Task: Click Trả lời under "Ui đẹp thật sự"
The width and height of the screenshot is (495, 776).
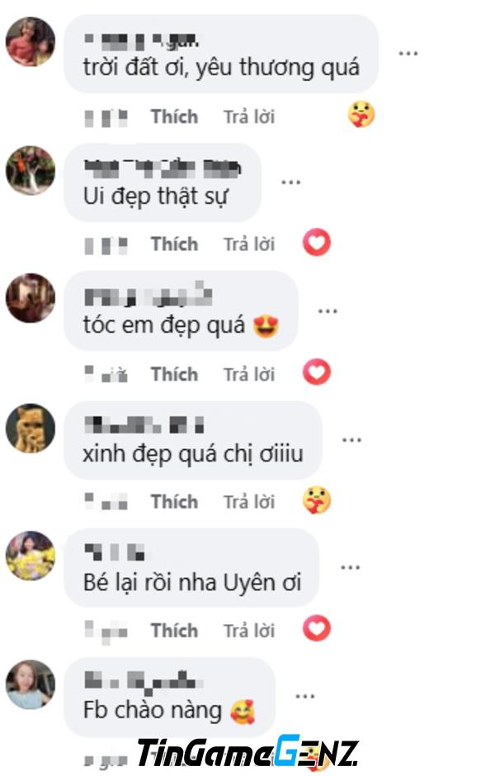Action: (x=248, y=244)
